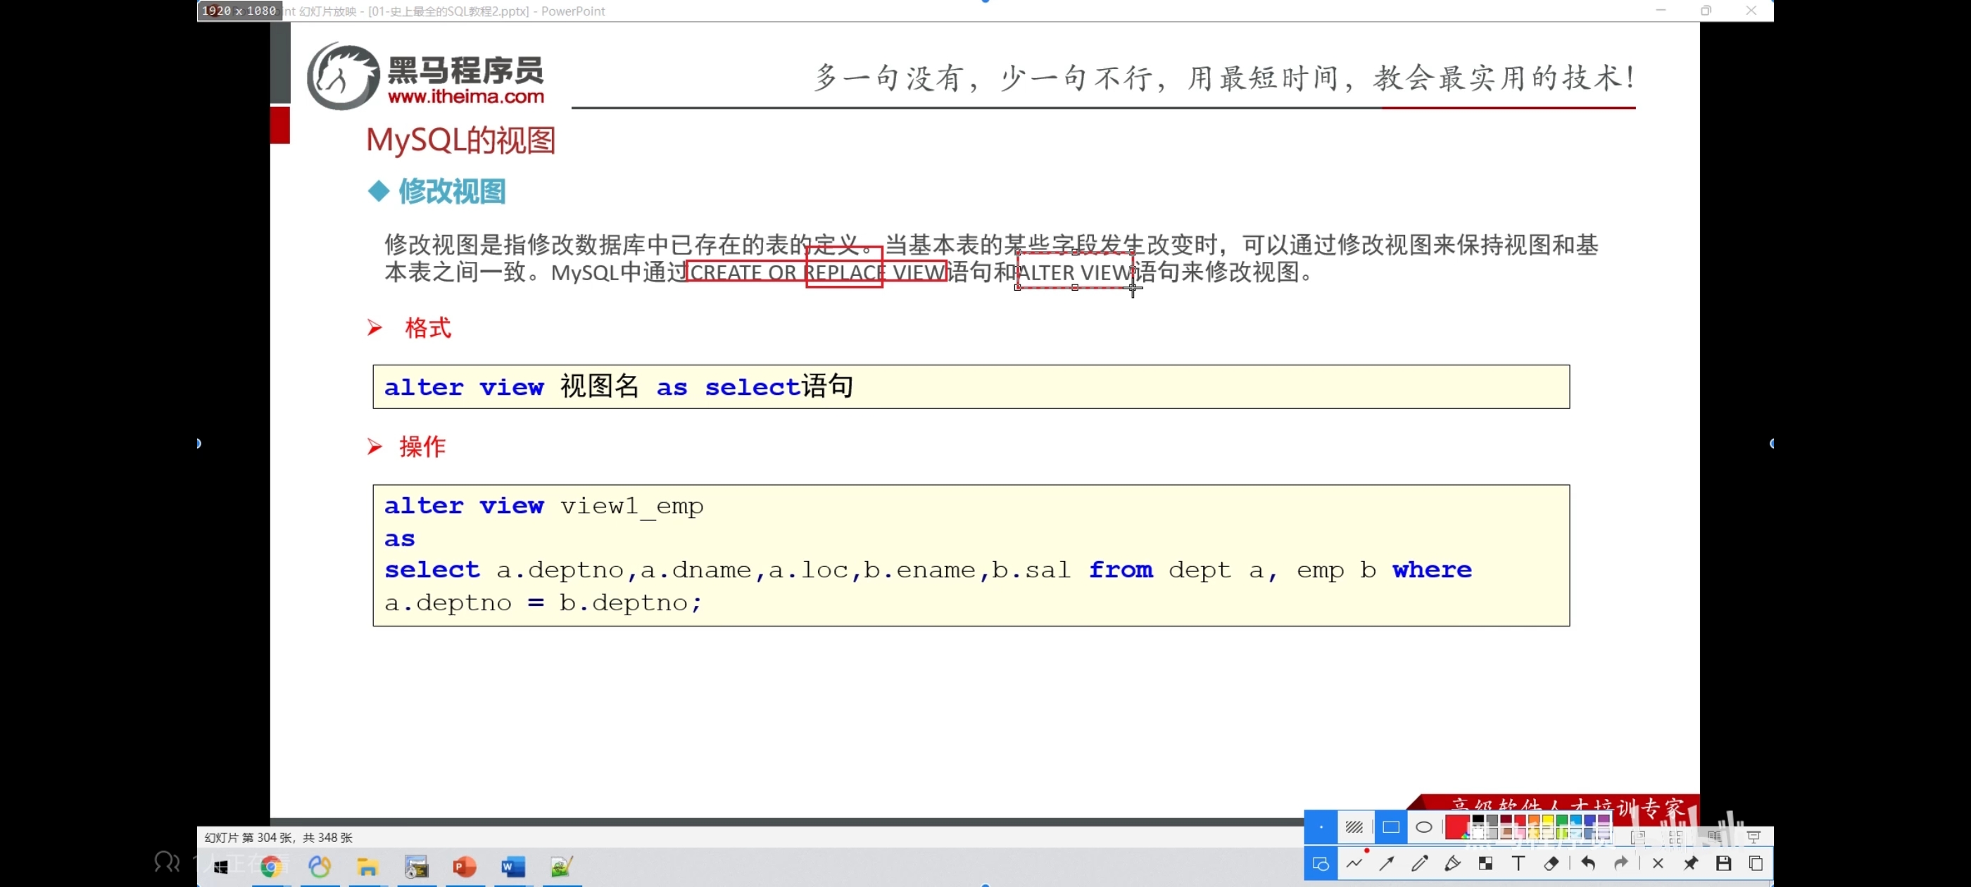This screenshot has height=887, width=1971.
Task: Open PowerPoint from the taskbar
Action: [x=465, y=867]
